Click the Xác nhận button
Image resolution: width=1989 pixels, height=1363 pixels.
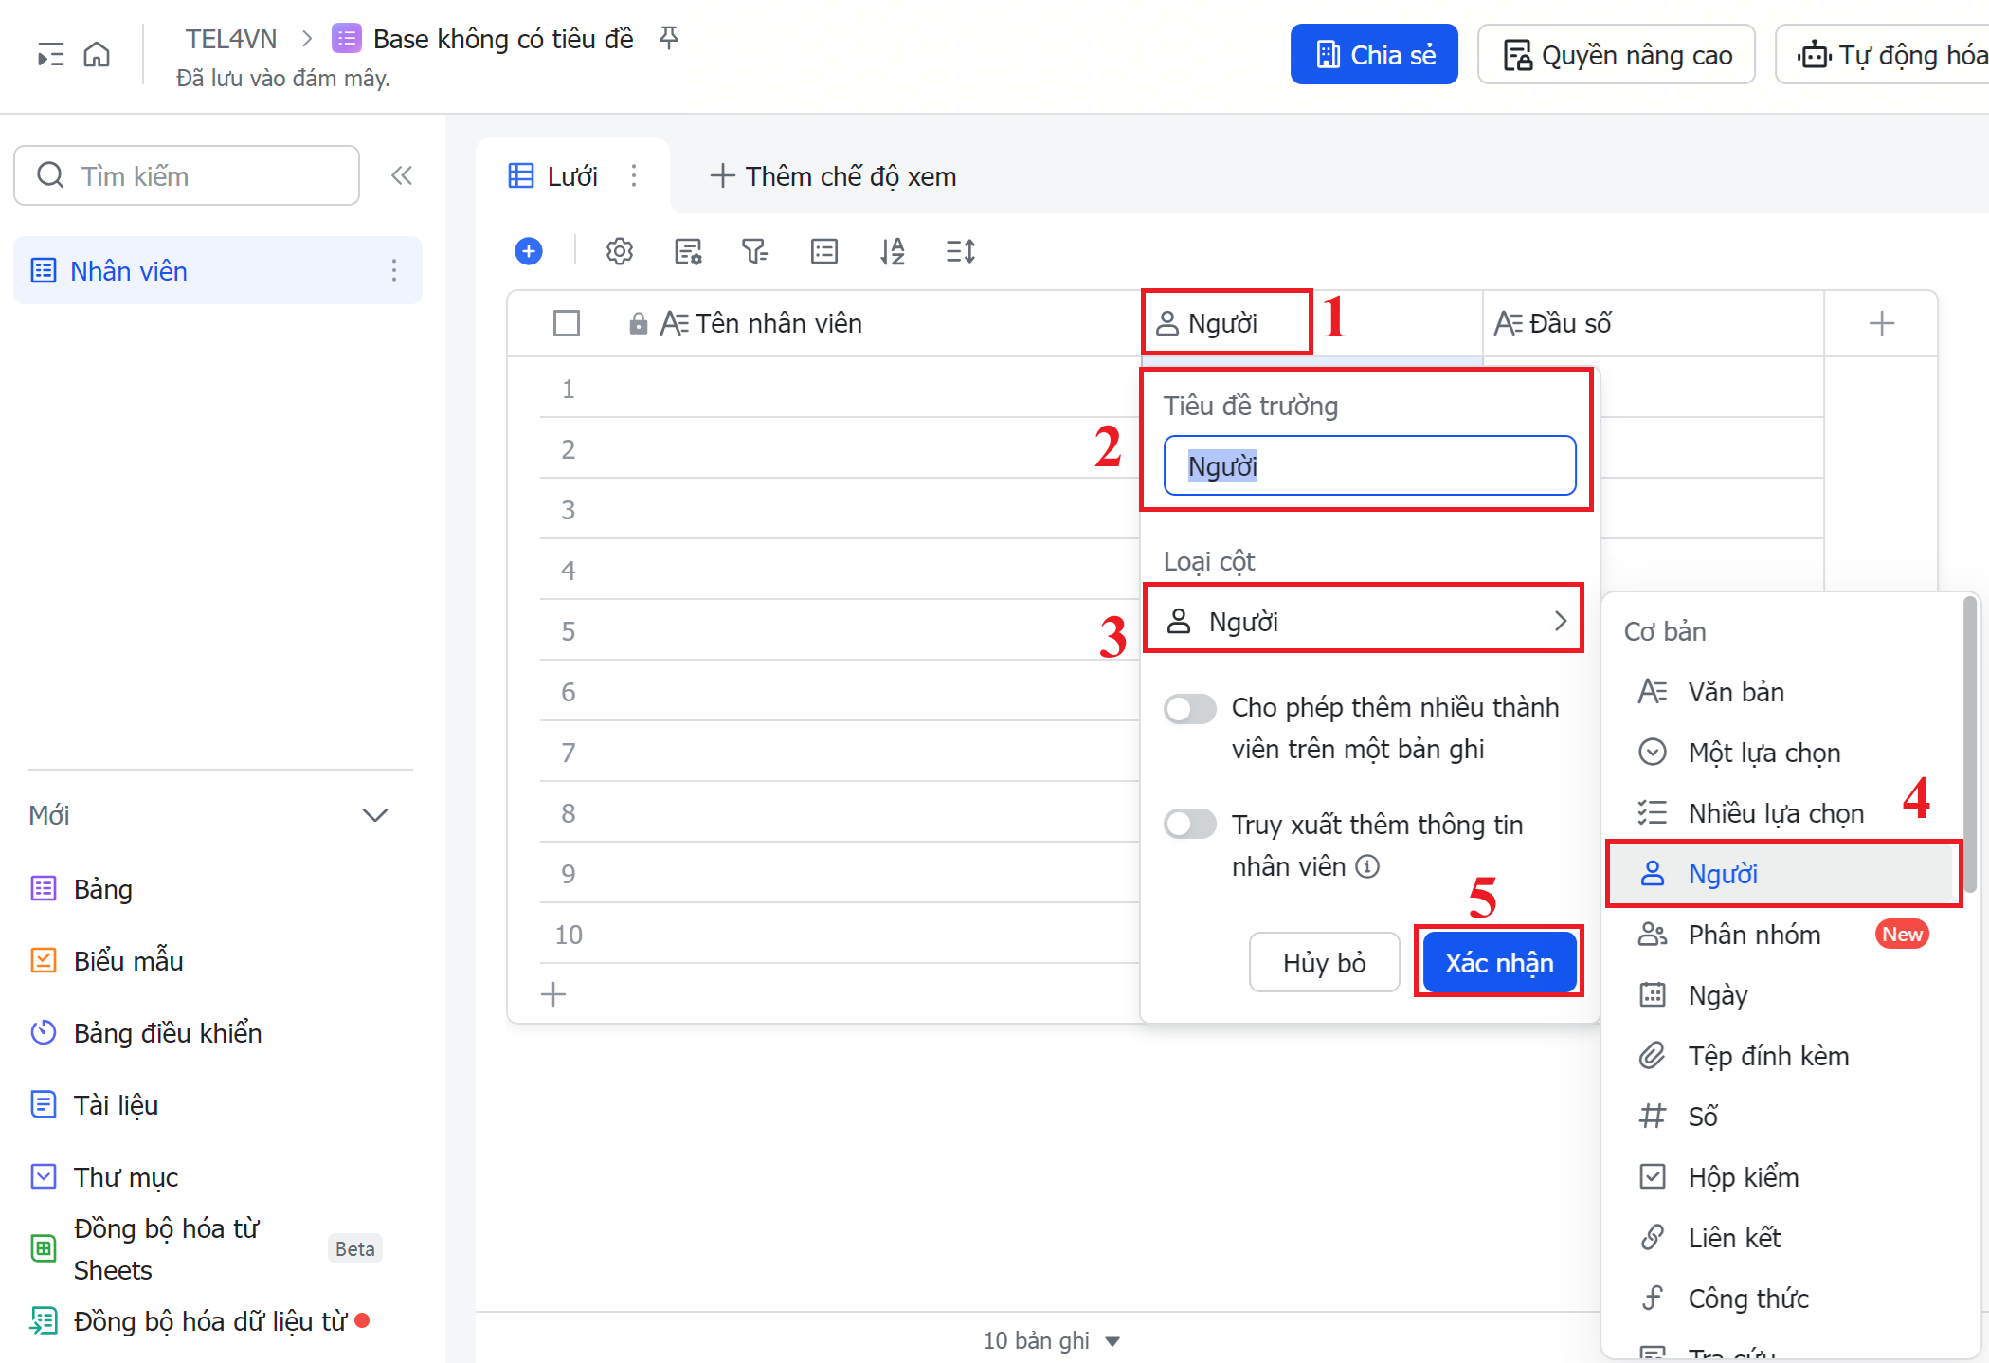[1498, 962]
